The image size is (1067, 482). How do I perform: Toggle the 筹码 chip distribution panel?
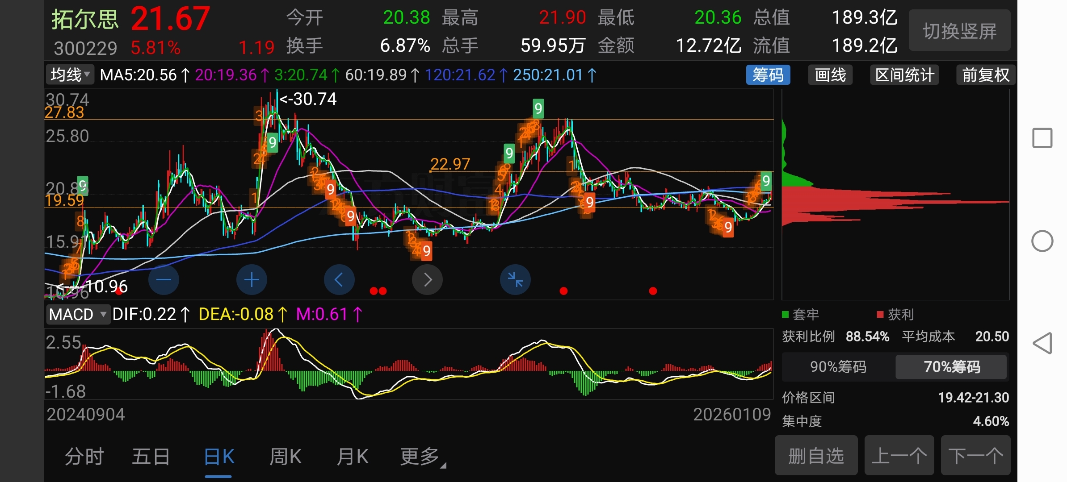point(768,75)
